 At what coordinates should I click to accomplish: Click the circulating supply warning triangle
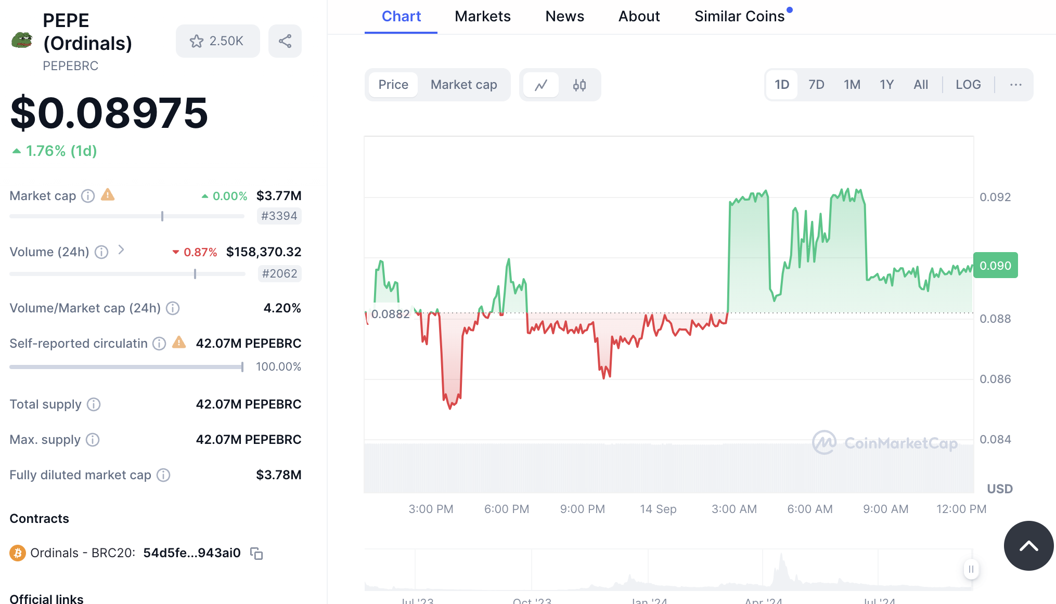[x=179, y=343]
